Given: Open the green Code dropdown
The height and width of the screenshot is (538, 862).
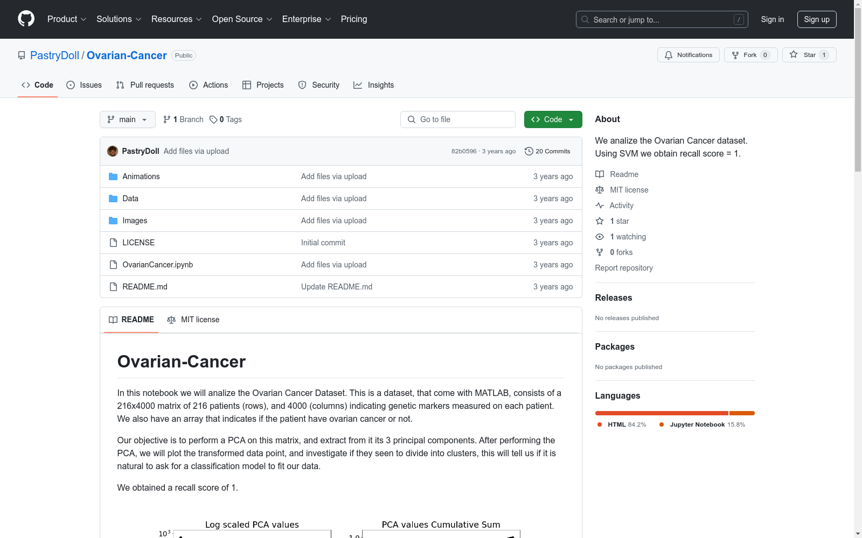Looking at the screenshot, I should [x=553, y=119].
